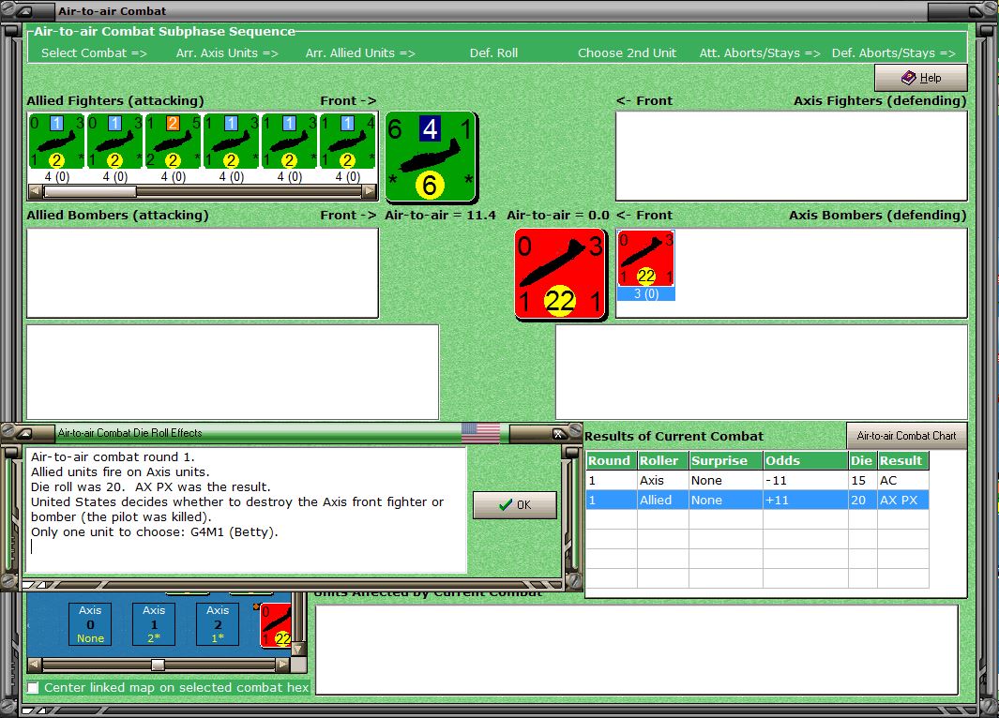The width and height of the screenshot is (999, 718).
Task: Click Arr. Allied Units subphase step
Action: click(360, 52)
